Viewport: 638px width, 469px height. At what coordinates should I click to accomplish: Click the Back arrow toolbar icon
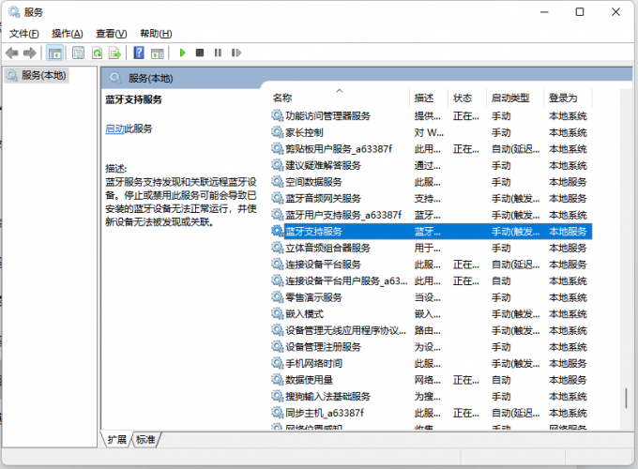(x=12, y=53)
